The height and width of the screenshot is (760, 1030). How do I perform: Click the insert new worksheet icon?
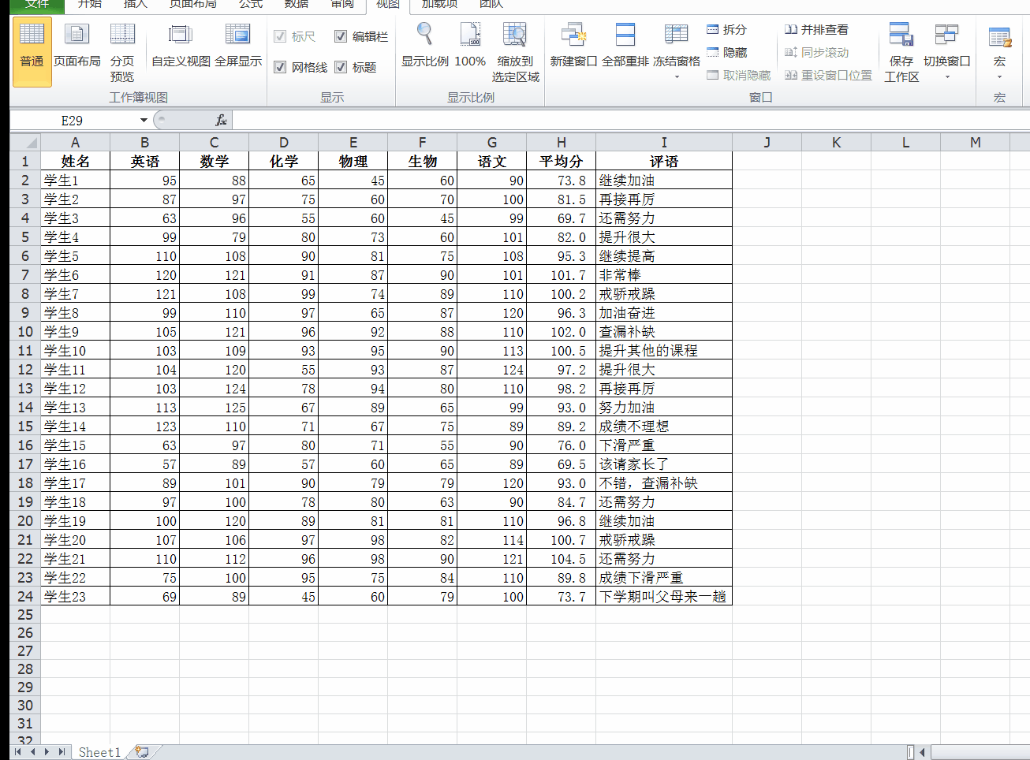point(142,752)
